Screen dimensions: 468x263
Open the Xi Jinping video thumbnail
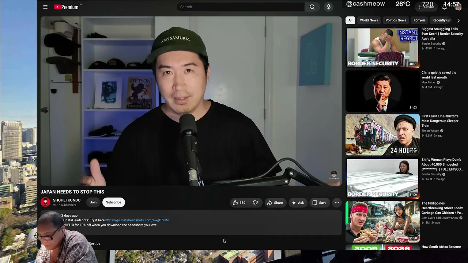[382, 91]
